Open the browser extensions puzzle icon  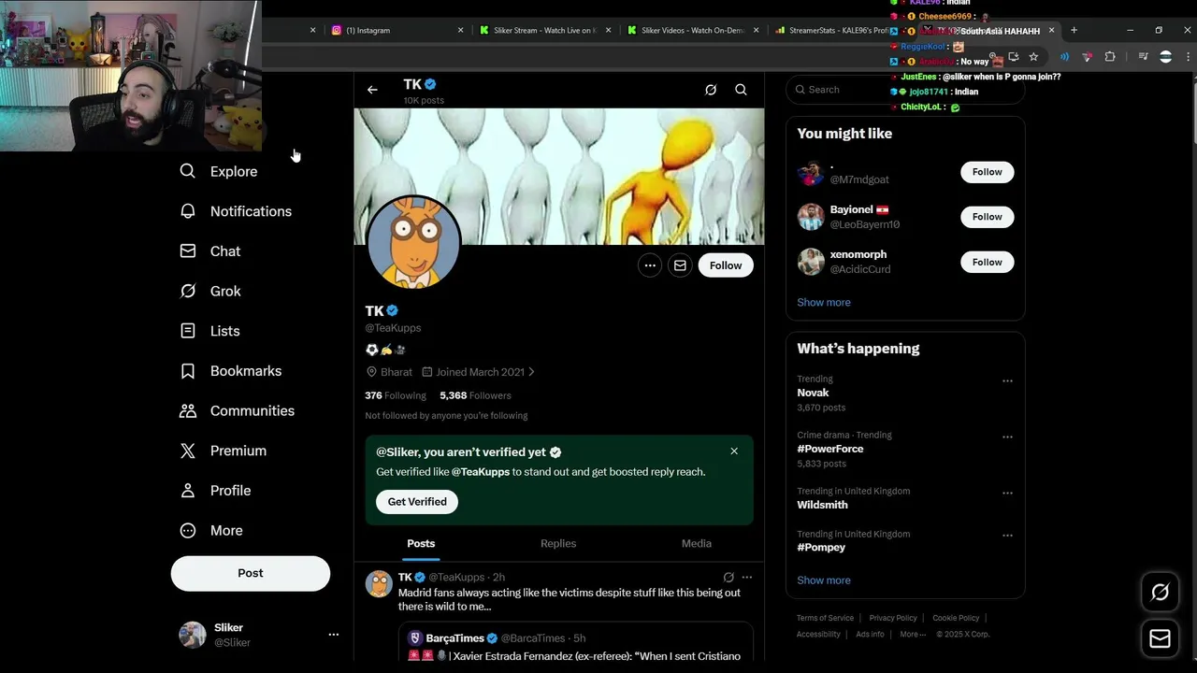[x=1110, y=57]
